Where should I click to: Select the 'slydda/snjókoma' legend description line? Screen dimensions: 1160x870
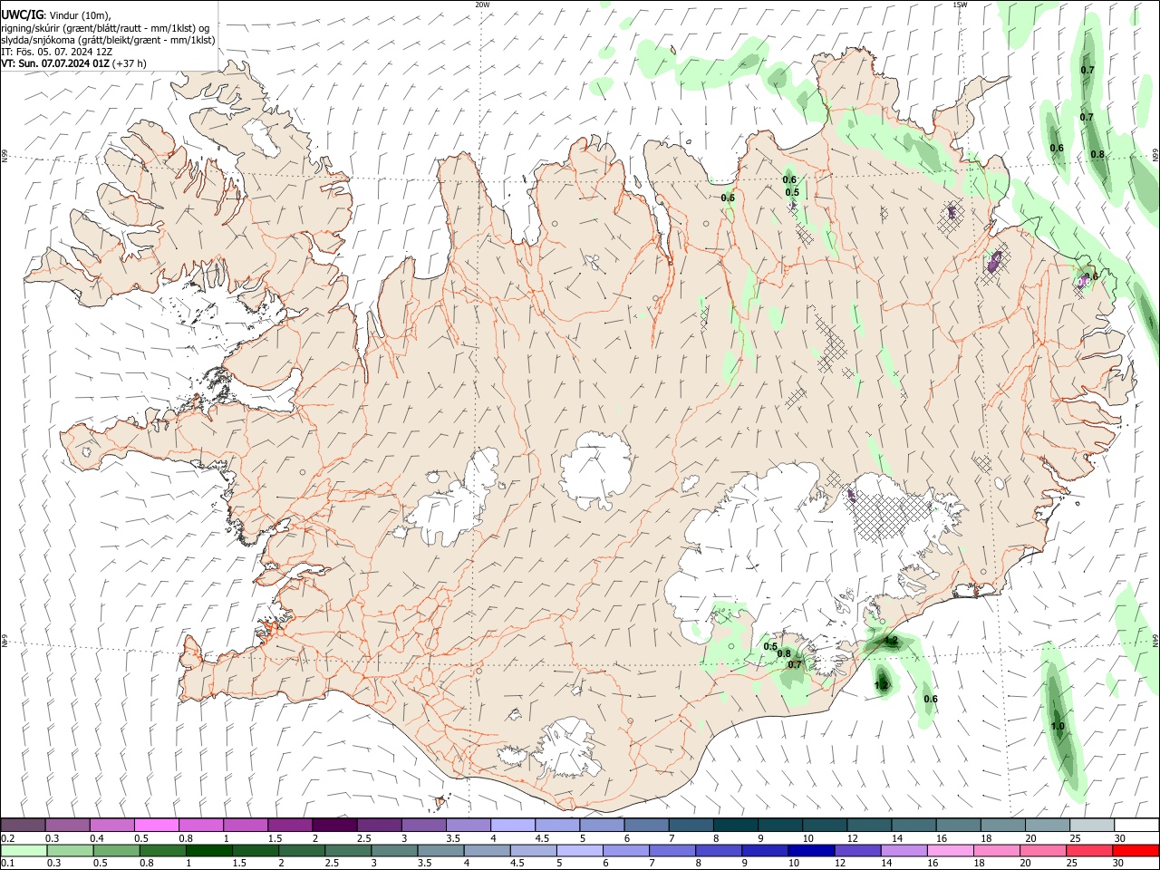[x=108, y=40]
